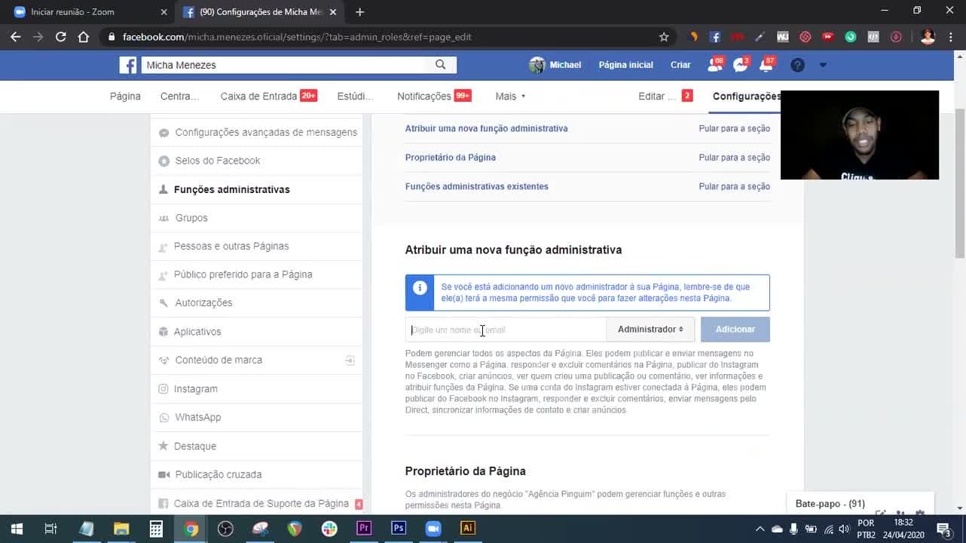Click the address bar URL
966x543 pixels.
(x=297, y=37)
